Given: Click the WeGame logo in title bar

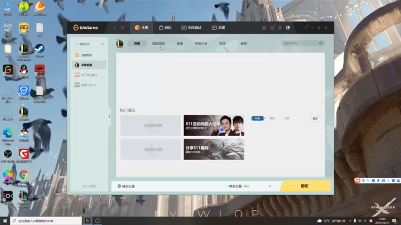Looking at the screenshot, I should [x=85, y=27].
